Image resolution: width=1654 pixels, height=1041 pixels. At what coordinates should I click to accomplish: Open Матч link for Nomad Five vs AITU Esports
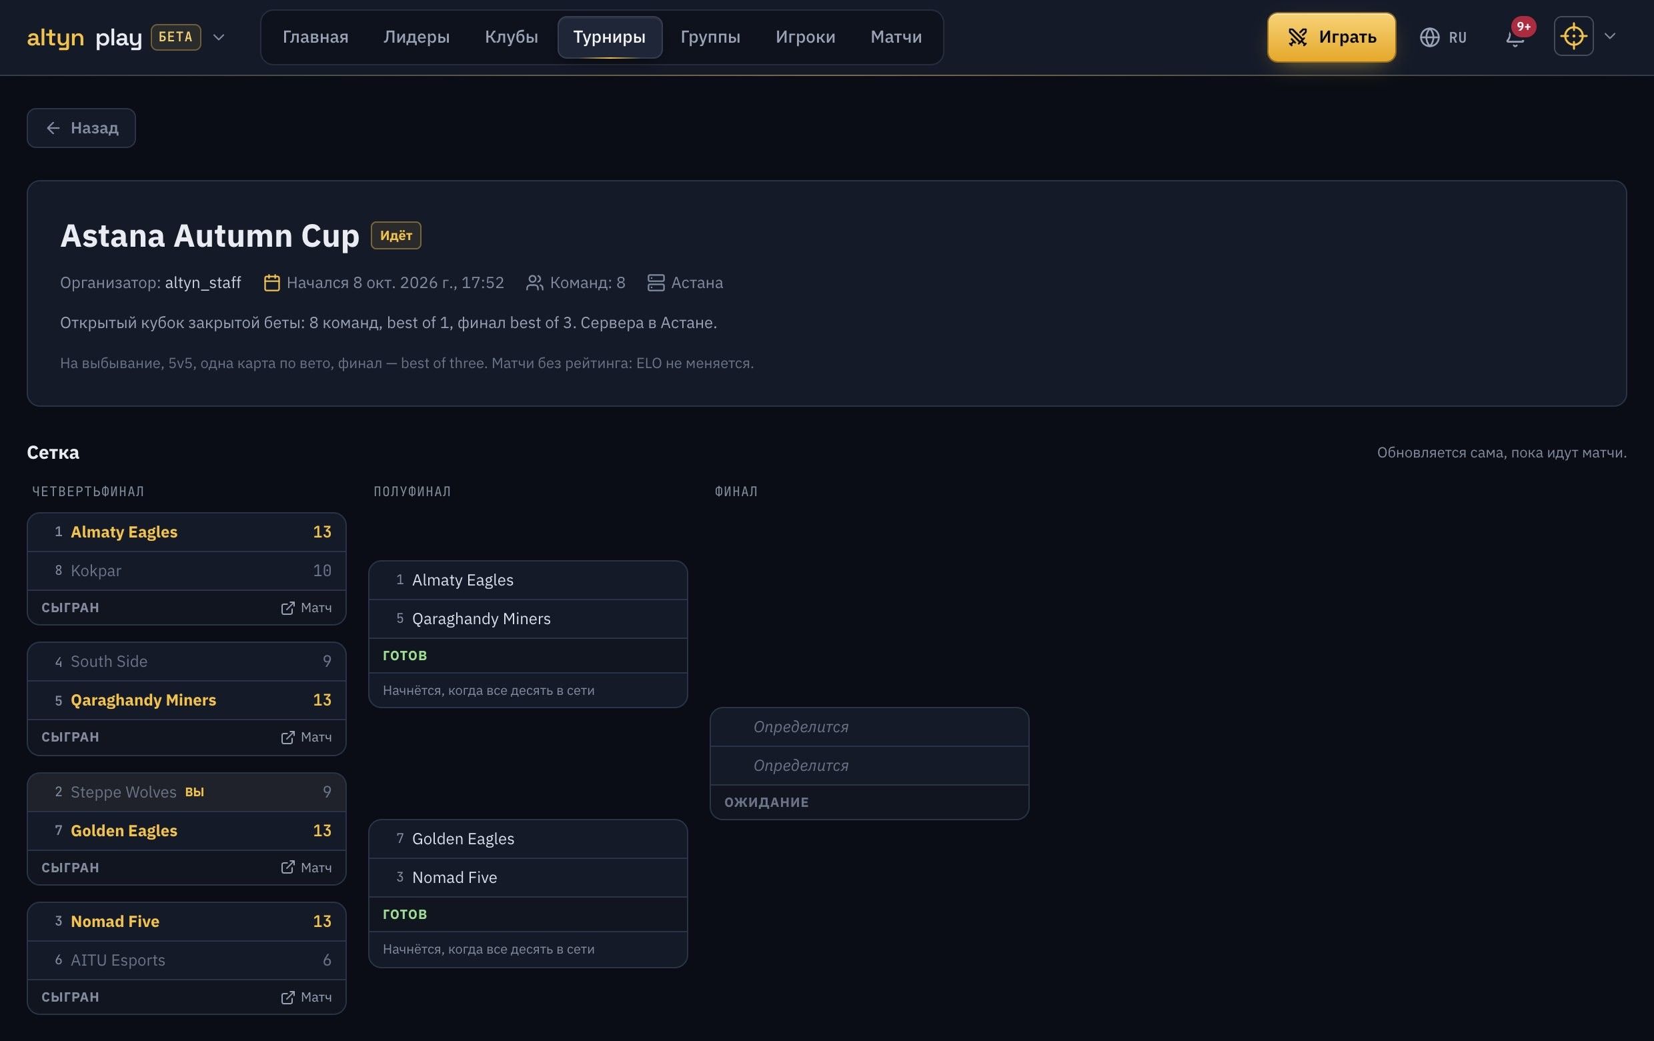tap(306, 997)
